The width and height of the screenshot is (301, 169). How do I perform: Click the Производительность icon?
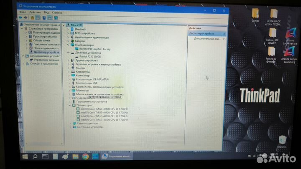[x=31, y=48]
